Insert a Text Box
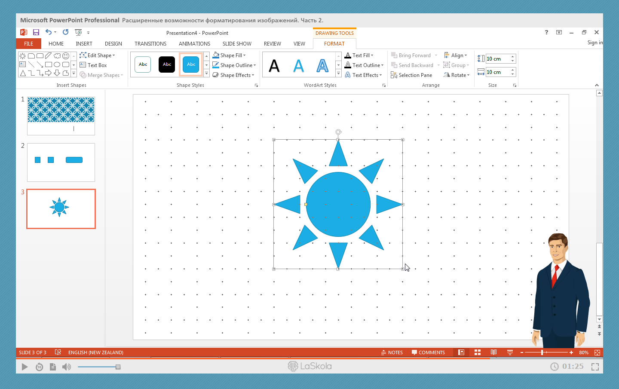The image size is (619, 389). (93, 65)
